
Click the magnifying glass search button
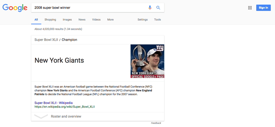tap(158, 8)
